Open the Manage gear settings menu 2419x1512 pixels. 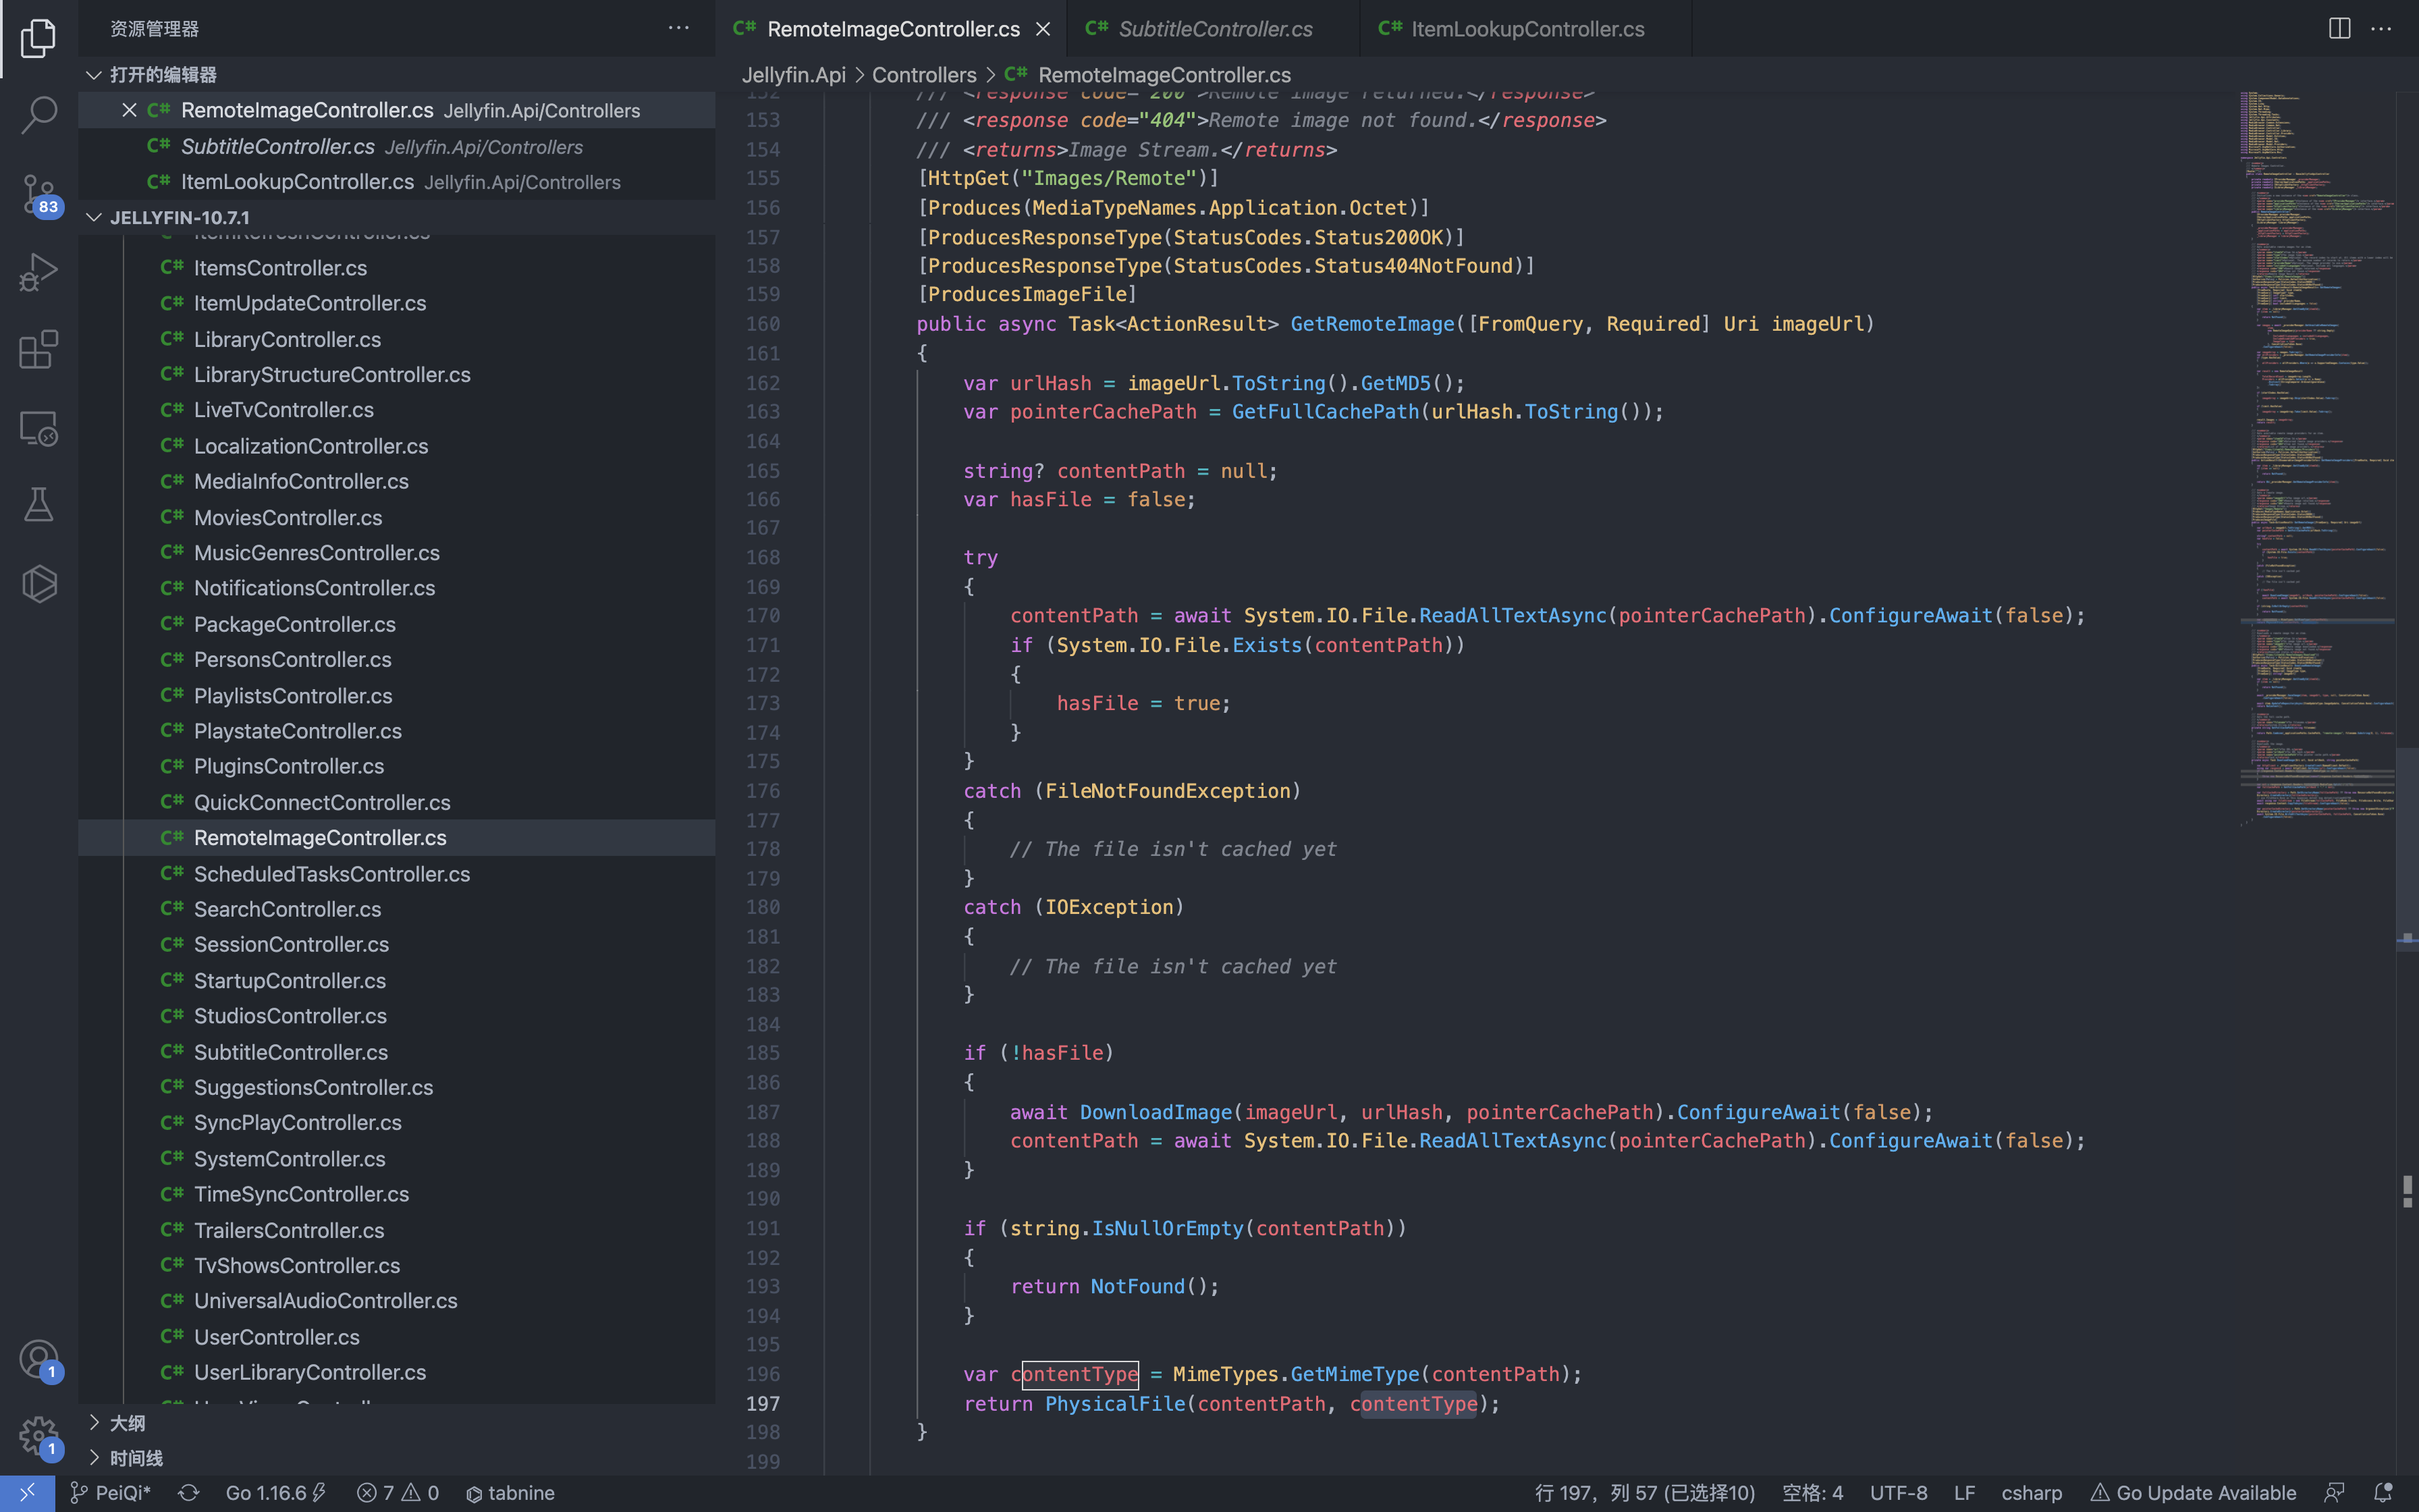[x=38, y=1436]
